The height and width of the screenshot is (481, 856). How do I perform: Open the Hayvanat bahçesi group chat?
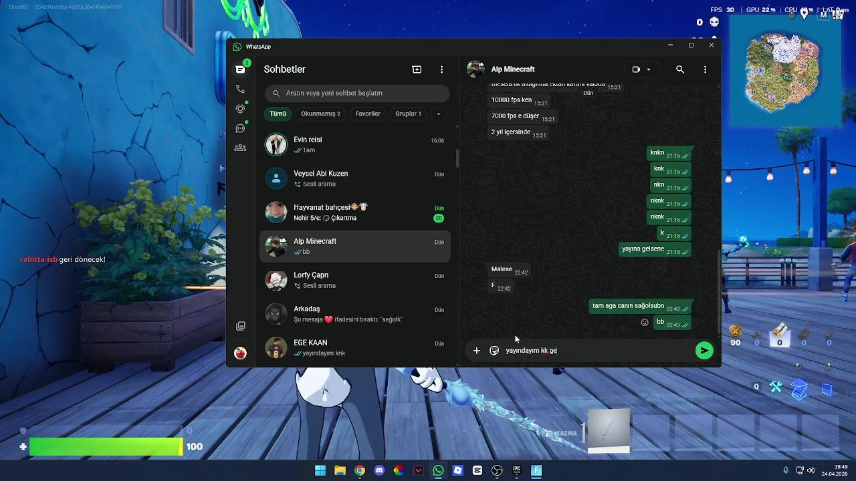pos(355,212)
